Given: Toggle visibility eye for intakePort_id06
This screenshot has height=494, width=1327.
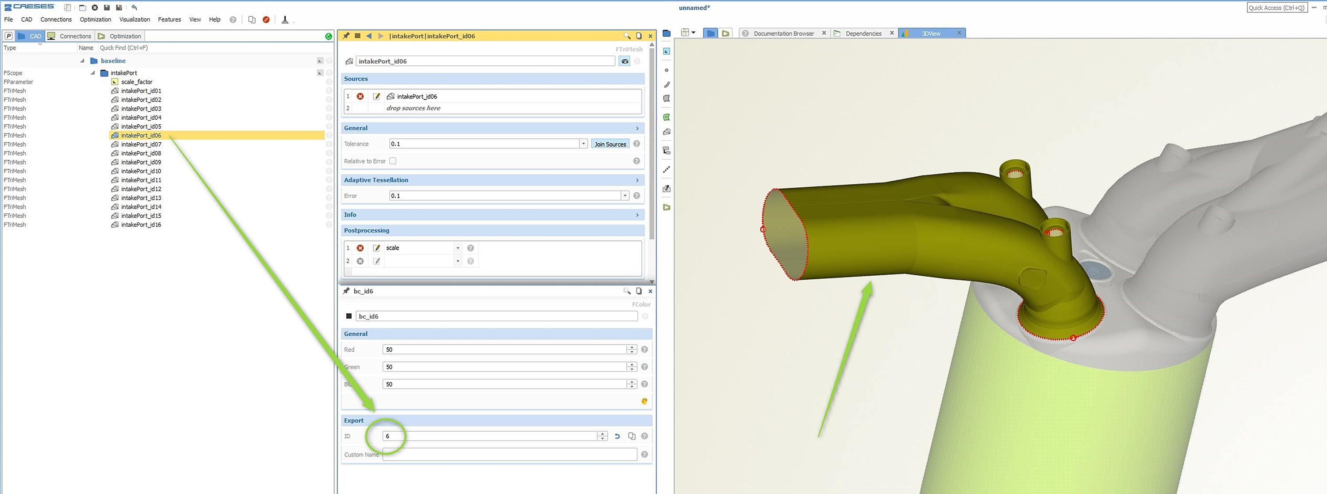Looking at the screenshot, I should pyautogui.click(x=624, y=61).
